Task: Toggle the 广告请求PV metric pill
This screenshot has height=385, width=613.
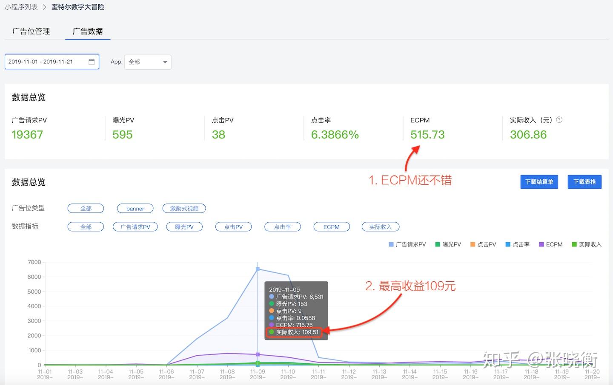Action: coord(135,226)
